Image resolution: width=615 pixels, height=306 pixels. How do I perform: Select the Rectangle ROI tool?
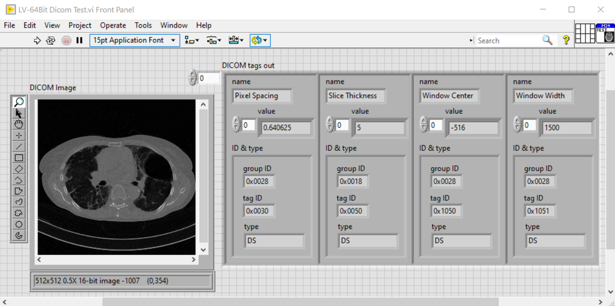(x=19, y=158)
